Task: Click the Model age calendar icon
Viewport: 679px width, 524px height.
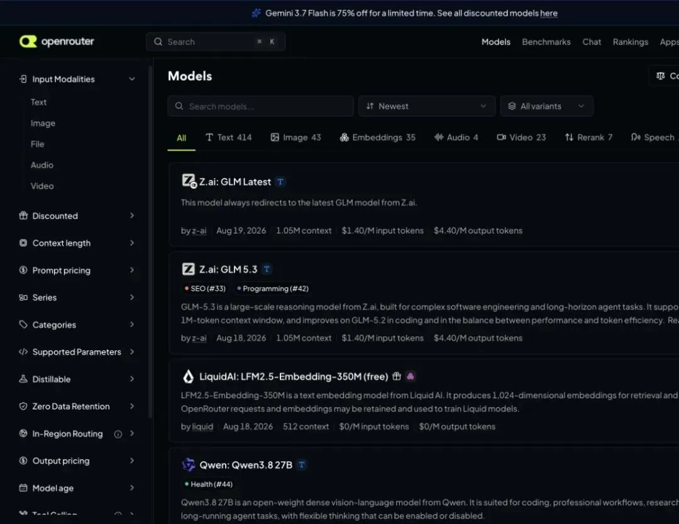Action: pos(23,488)
